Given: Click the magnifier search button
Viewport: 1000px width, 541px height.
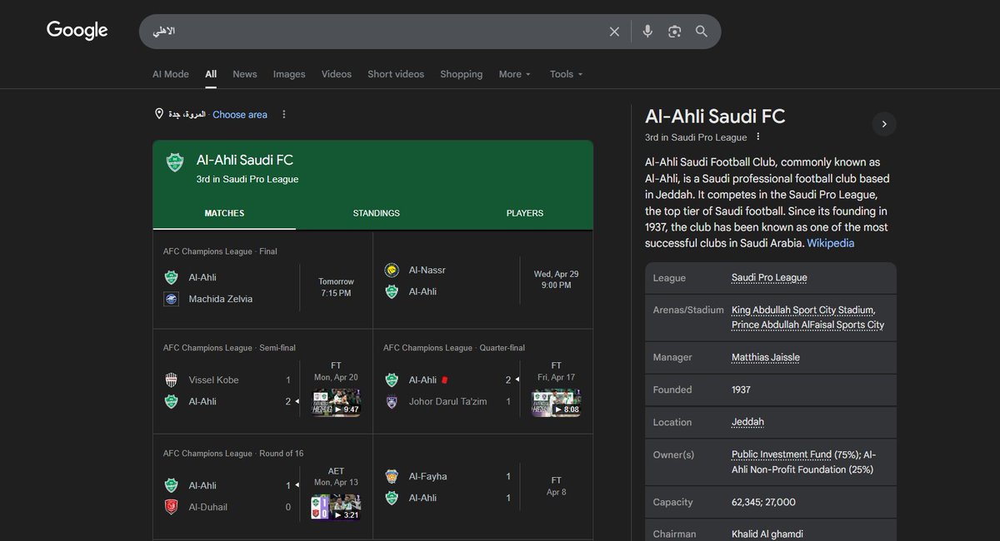Looking at the screenshot, I should pos(702,32).
